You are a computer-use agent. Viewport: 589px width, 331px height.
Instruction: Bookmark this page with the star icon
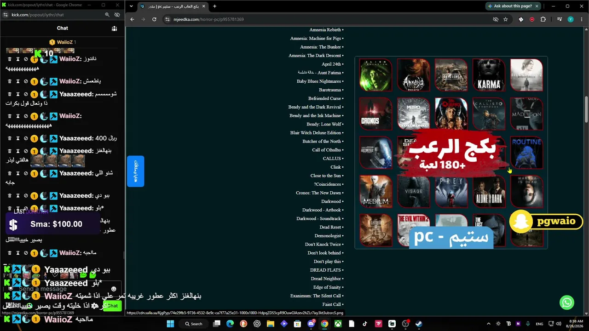[x=505, y=19]
